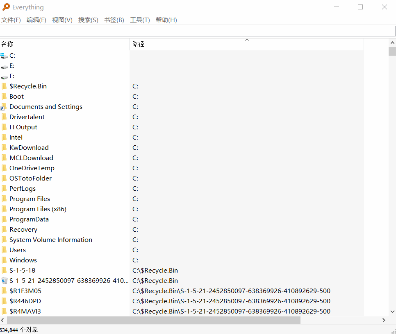The height and width of the screenshot is (334, 396).
Task: Select the System Volume Information name
Action: coord(51,240)
